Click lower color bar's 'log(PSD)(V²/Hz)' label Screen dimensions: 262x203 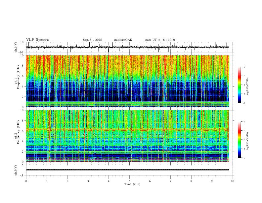tap(248, 141)
